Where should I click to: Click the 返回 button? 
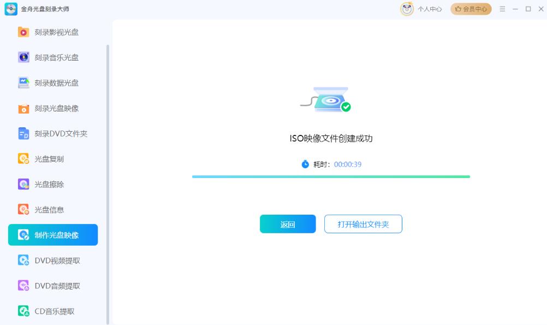(x=288, y=224)
